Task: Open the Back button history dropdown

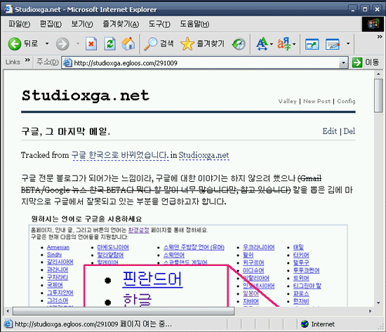Action: (x=47, y=44)
